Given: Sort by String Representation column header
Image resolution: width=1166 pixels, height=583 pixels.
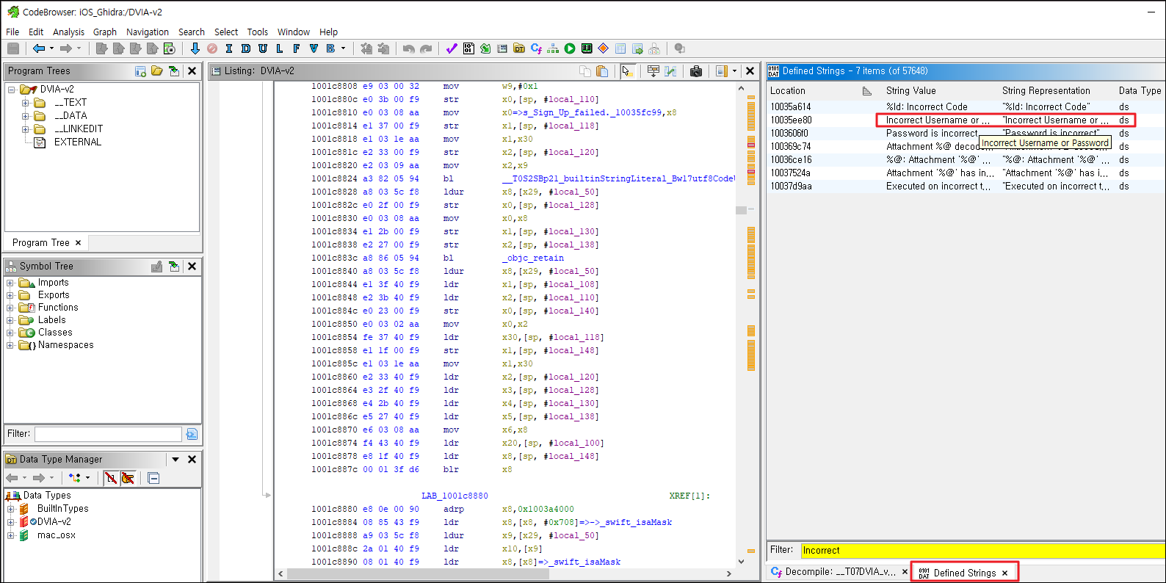Looking at the screenshot, I should pyautogui.click(x=1056, y=91).
